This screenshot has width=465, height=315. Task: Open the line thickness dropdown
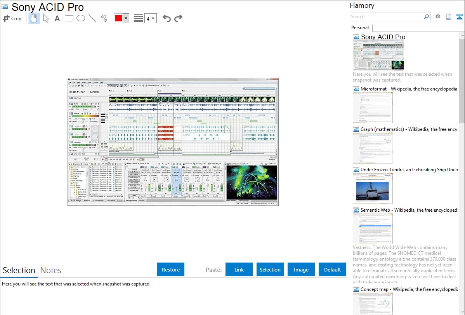[x=150, y=18]
